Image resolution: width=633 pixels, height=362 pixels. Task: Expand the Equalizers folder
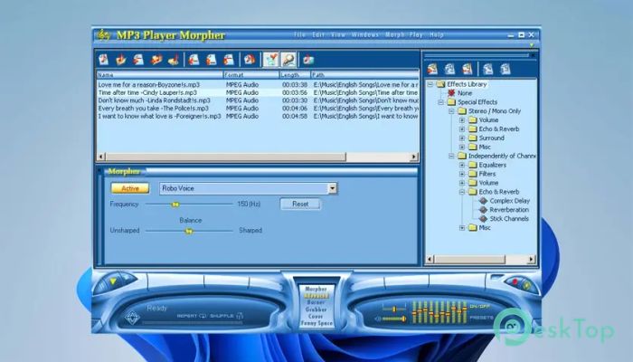point(462,165)
